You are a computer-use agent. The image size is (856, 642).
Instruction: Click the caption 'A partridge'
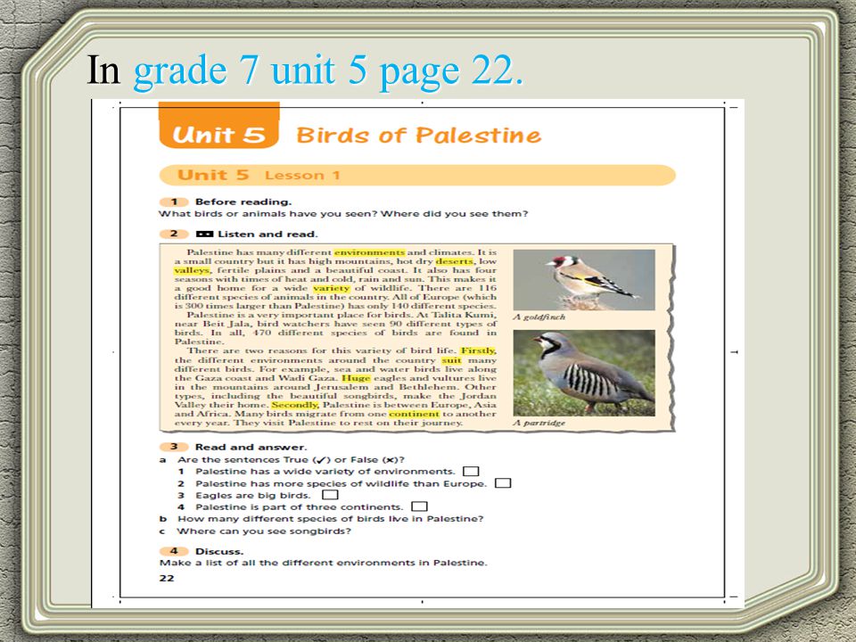tap(539, 423)
